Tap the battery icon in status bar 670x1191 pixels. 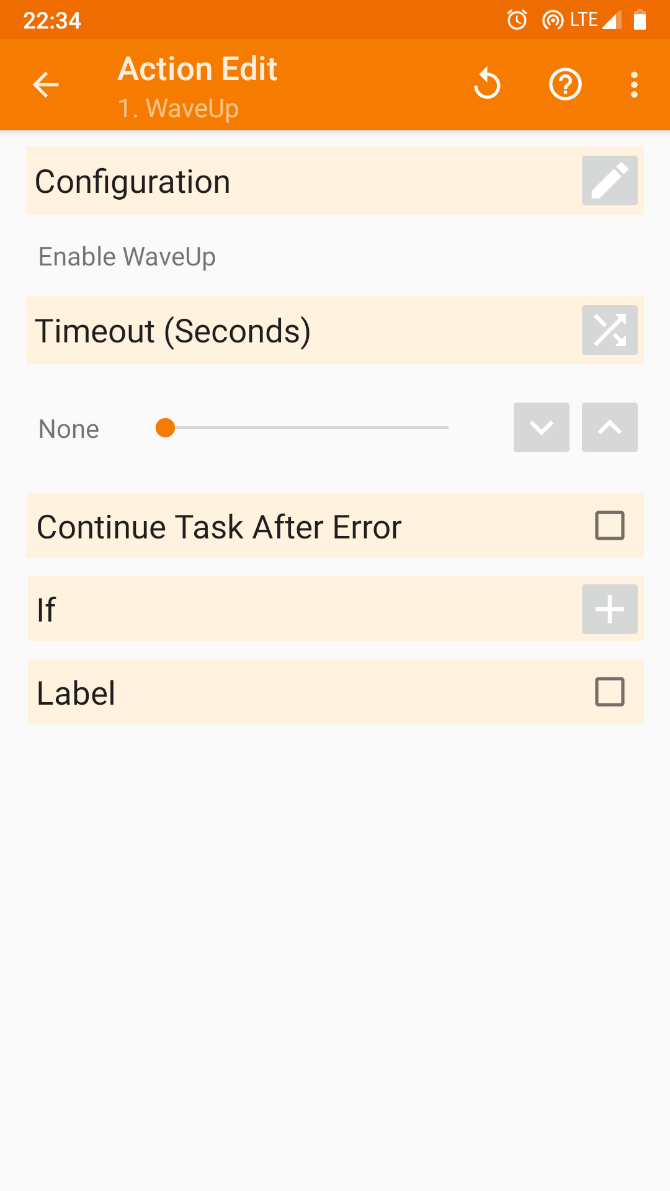pos(640,20)
